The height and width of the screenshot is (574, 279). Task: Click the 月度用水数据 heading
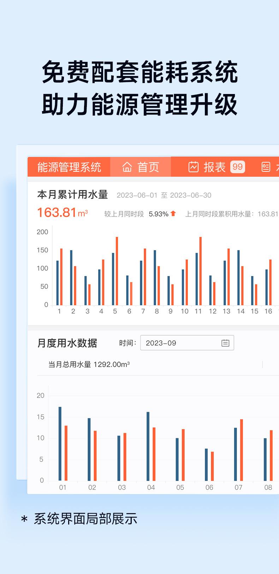pyautogui.click(x=67, y=343)
